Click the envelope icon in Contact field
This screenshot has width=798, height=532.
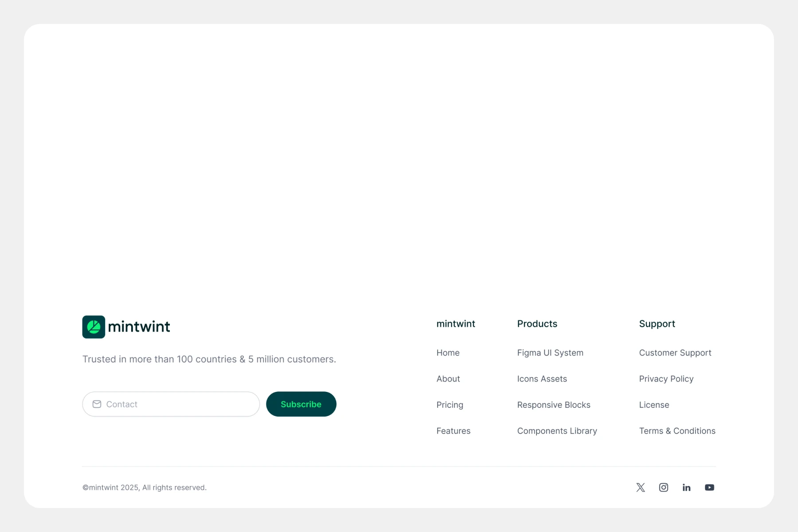click(97, 404)
